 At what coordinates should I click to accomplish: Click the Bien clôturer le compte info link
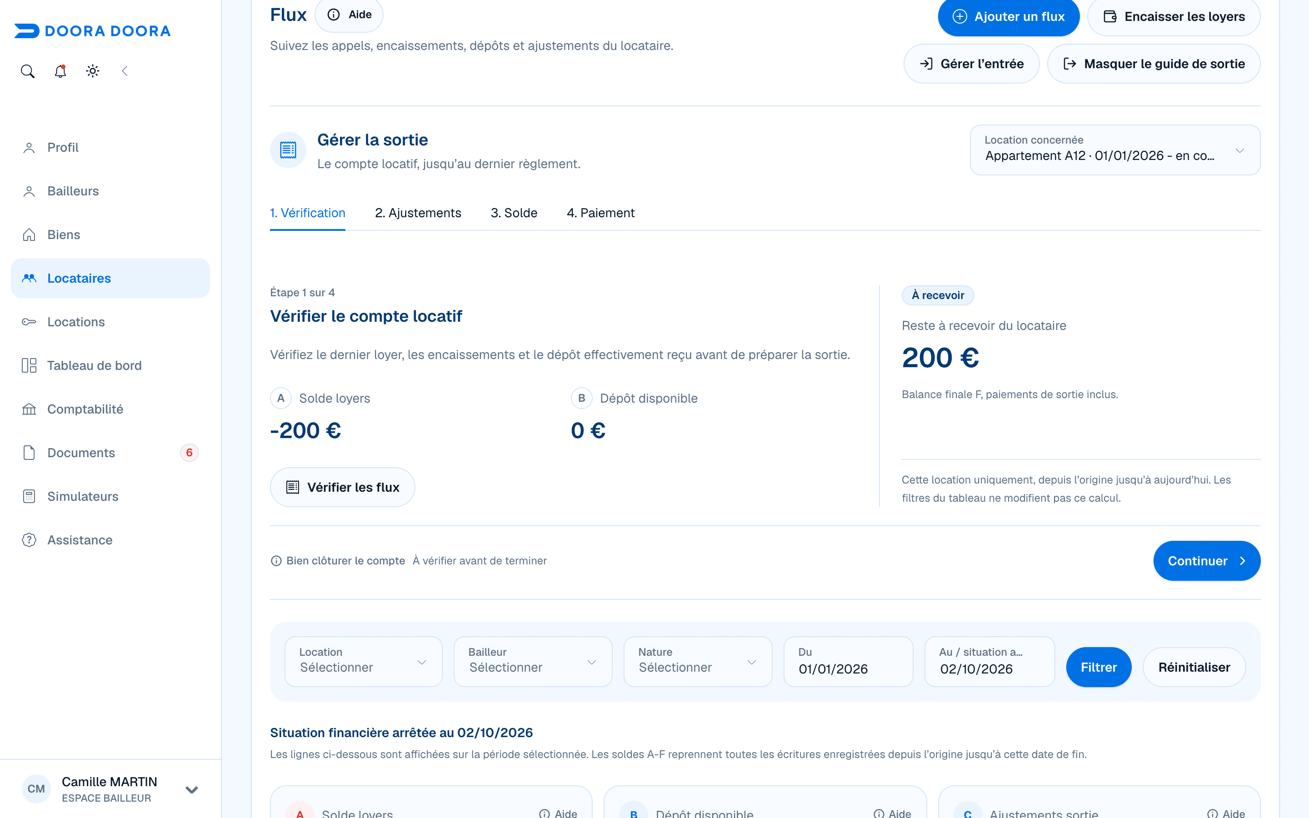coord(338,561)
